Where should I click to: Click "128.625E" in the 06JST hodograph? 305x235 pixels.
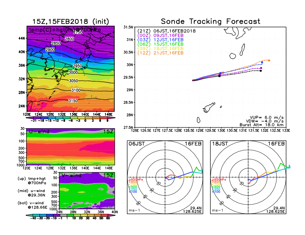192,211
